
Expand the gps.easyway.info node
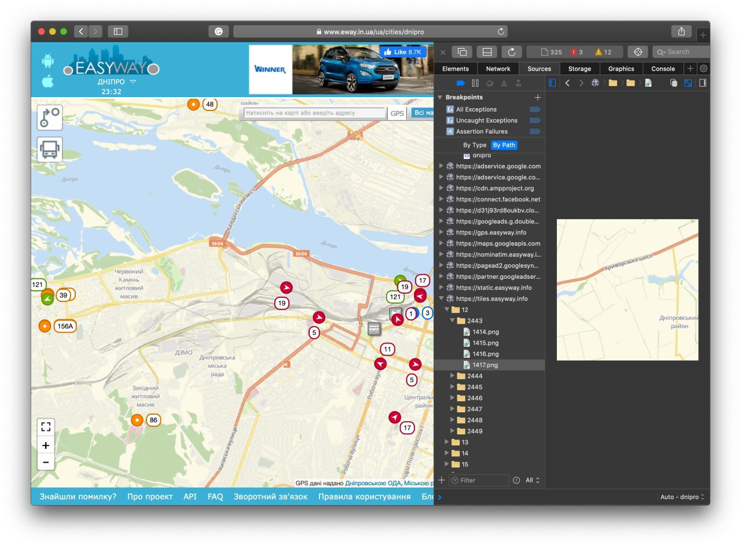[x=442, y=233]
